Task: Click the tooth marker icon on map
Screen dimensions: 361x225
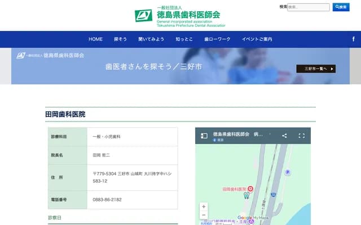Action: [x=246, y=196]
